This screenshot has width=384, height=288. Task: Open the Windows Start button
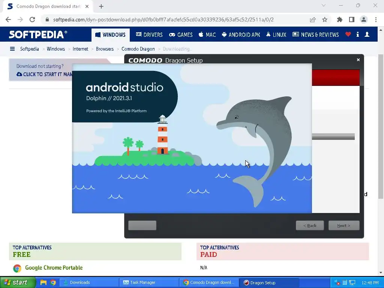click(x=18, y=282)
